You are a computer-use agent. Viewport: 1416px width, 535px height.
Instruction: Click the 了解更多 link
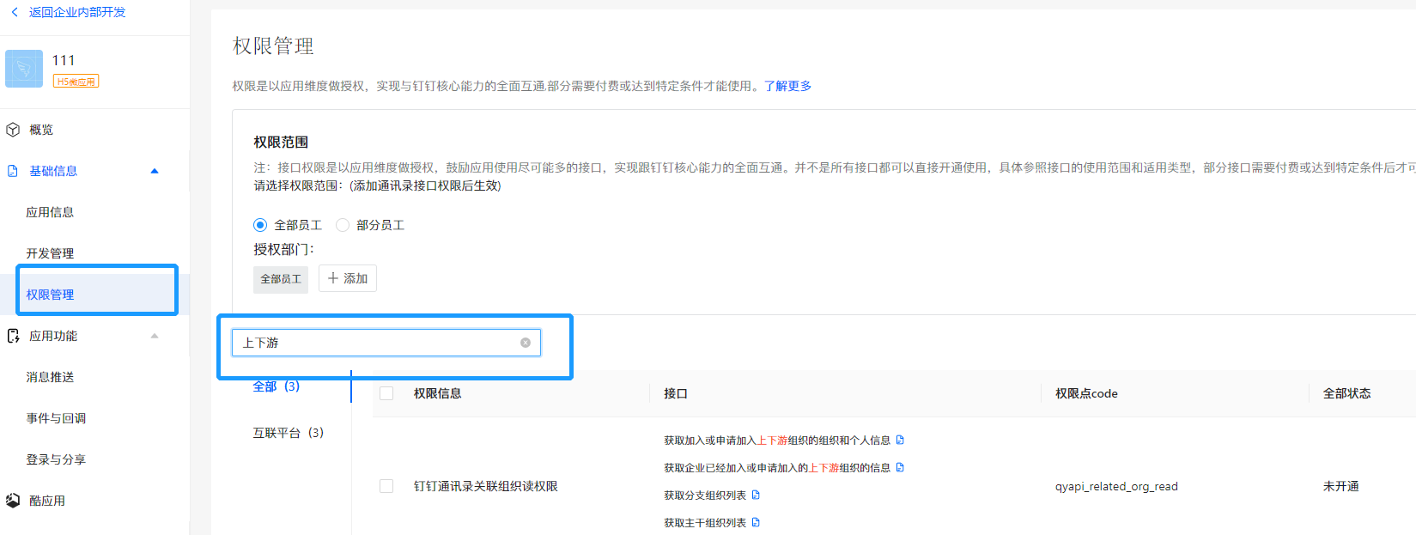point(787,86)
